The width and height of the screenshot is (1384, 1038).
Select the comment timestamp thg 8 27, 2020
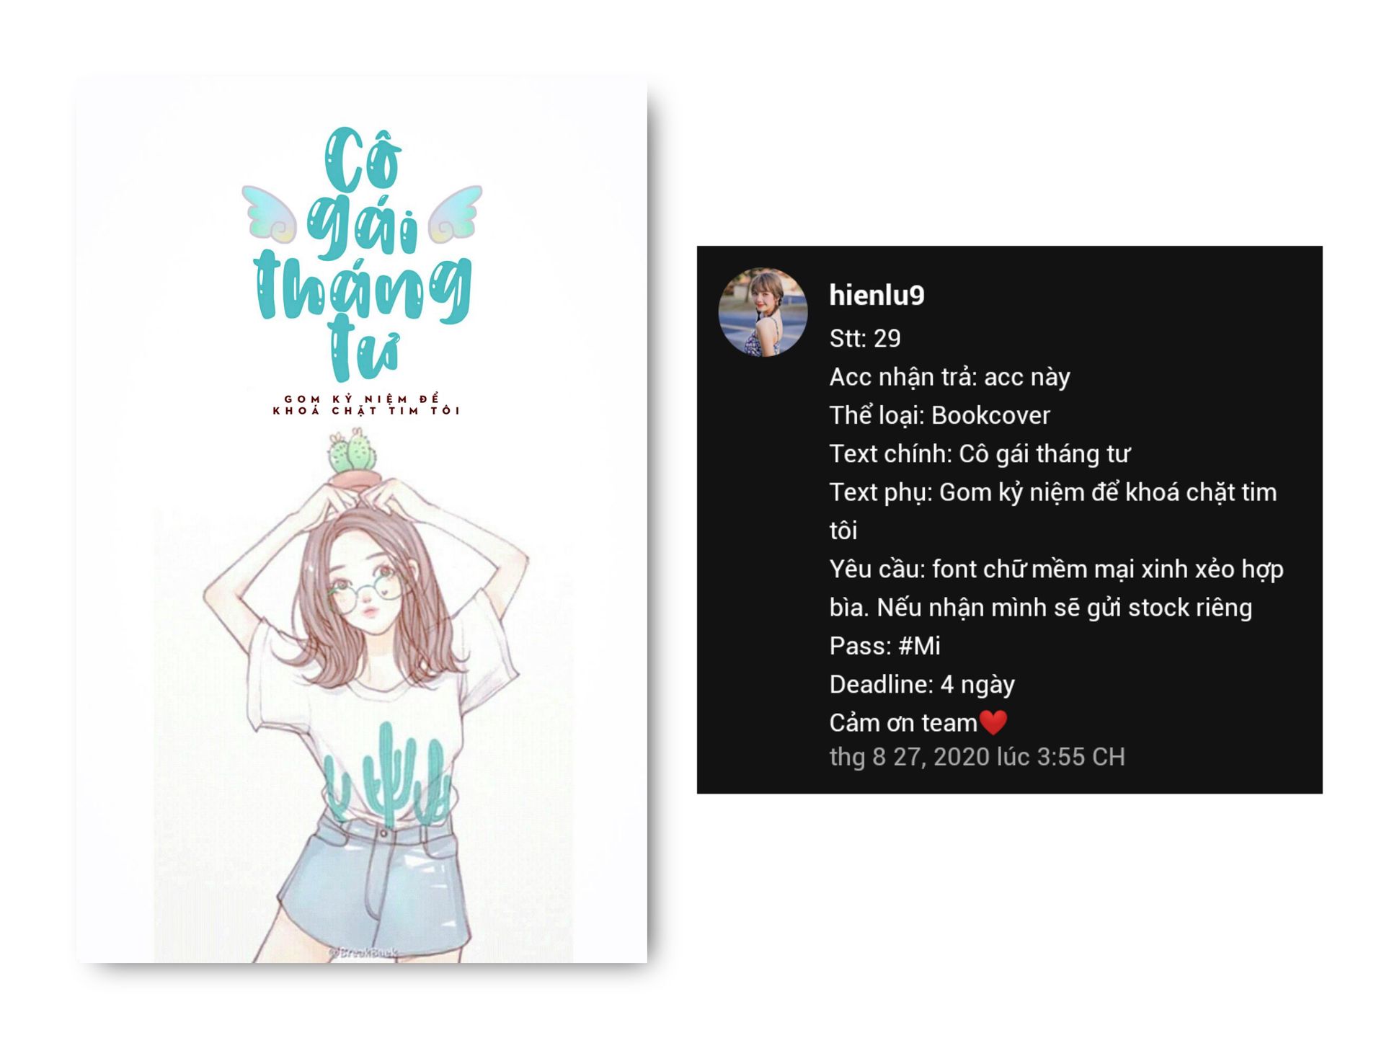(x=977, y=757)
